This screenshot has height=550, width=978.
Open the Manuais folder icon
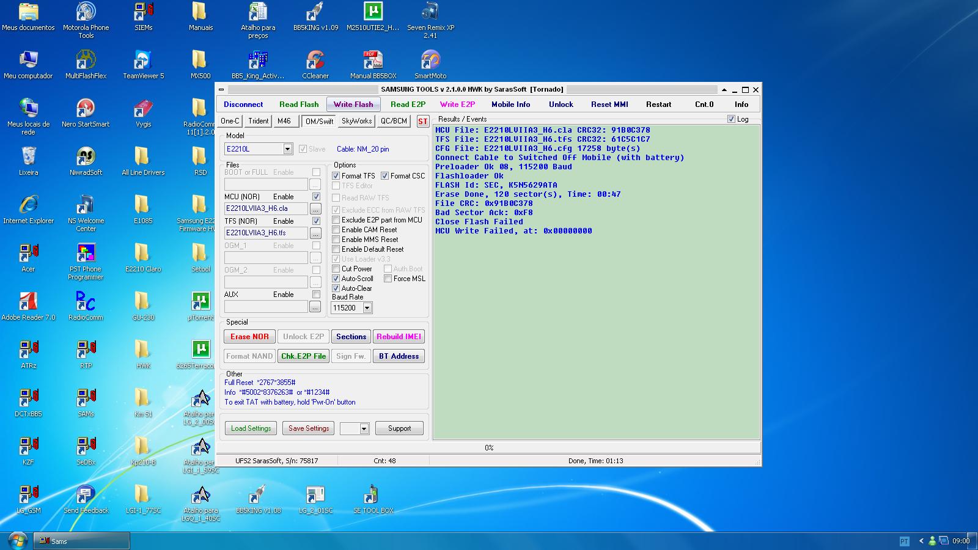pyautogui.click(x=200, y=16)
